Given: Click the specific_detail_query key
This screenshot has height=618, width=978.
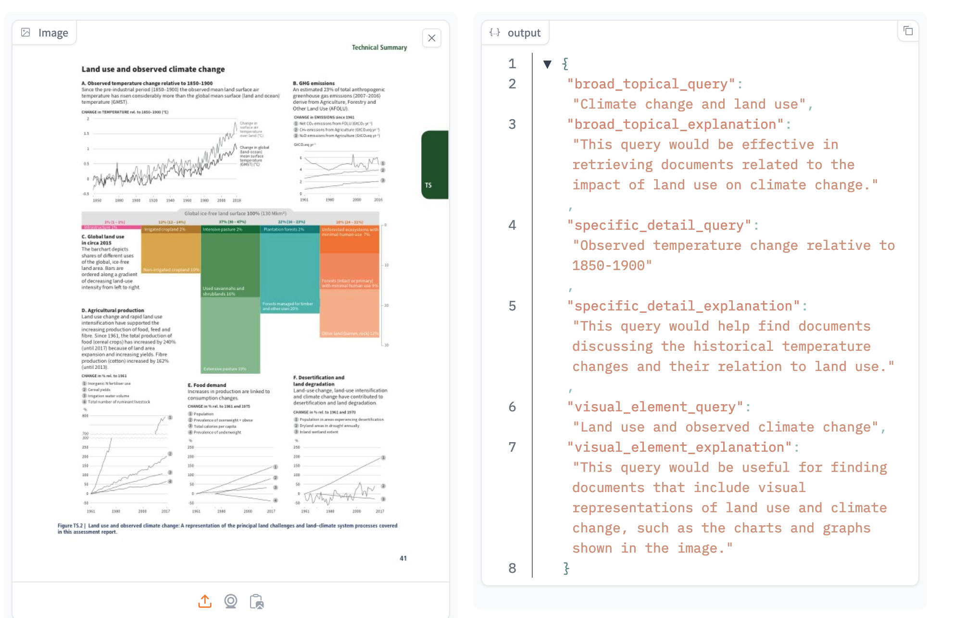Looking at the screenshot, I should point(659,225).
